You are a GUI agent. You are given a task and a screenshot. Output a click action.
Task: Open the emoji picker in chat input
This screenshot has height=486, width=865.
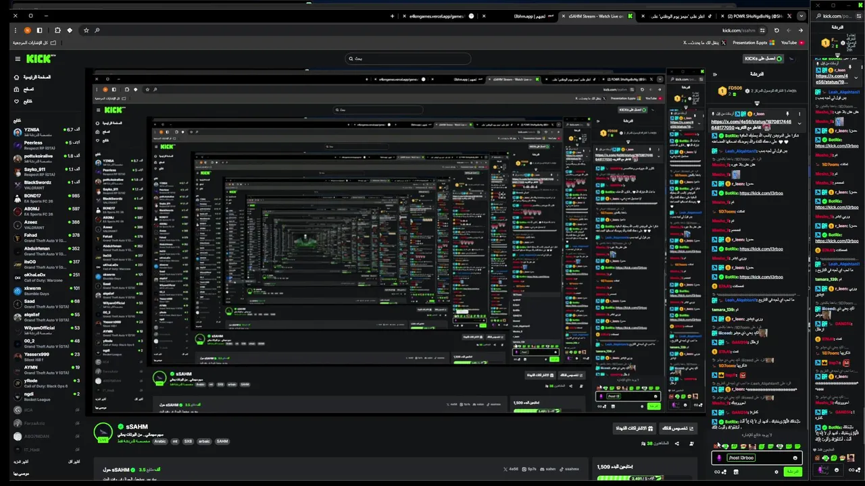point(795,458)
